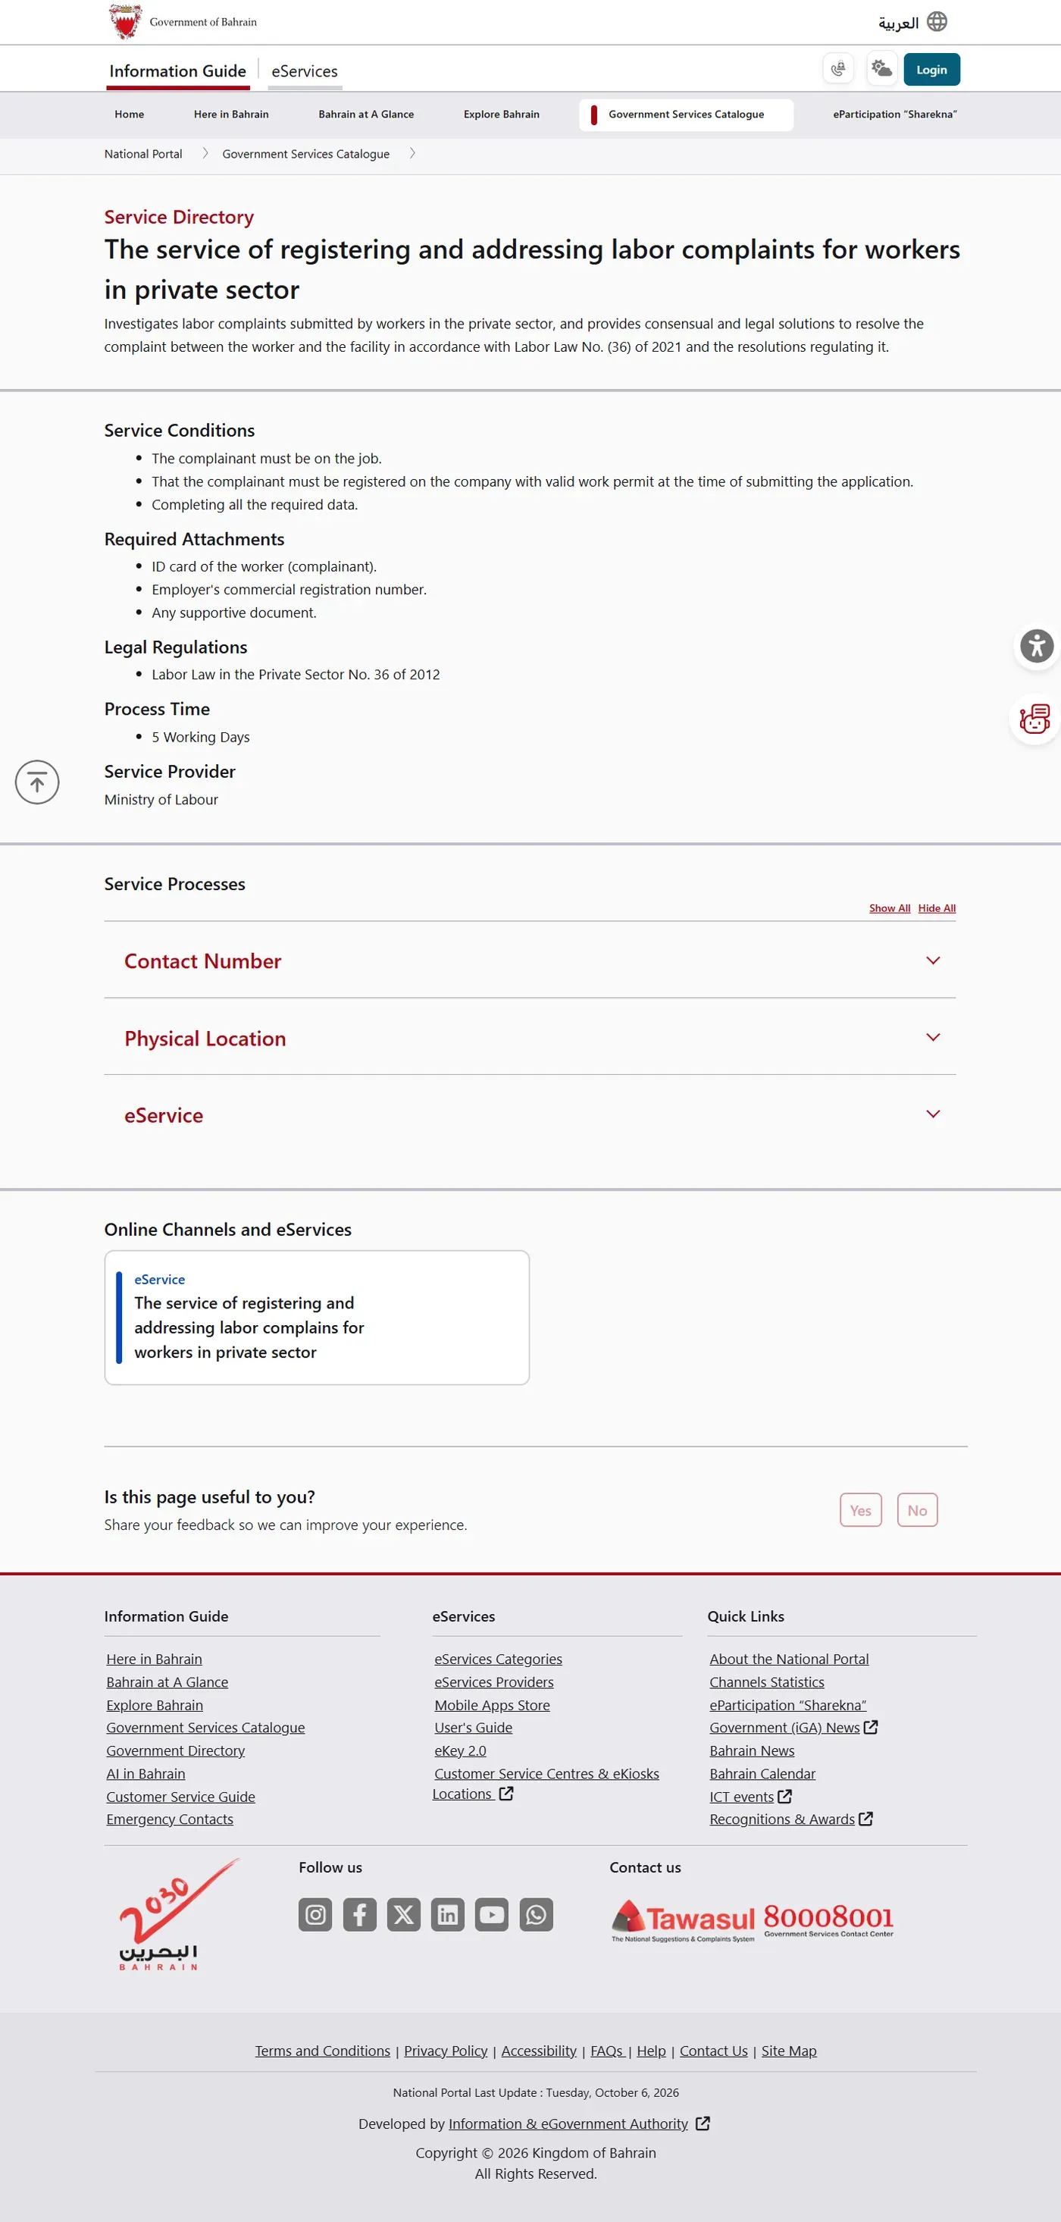Image resolution: width=1061 pixels, height=2222 pixels.
Task: Open Explore Bahrain menu item
Action: (x=501, y=114)
